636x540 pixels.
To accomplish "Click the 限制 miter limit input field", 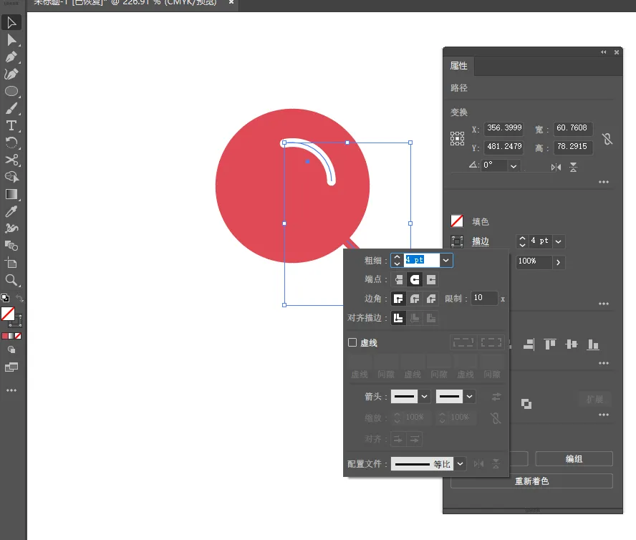I will (x=484, y=298).
